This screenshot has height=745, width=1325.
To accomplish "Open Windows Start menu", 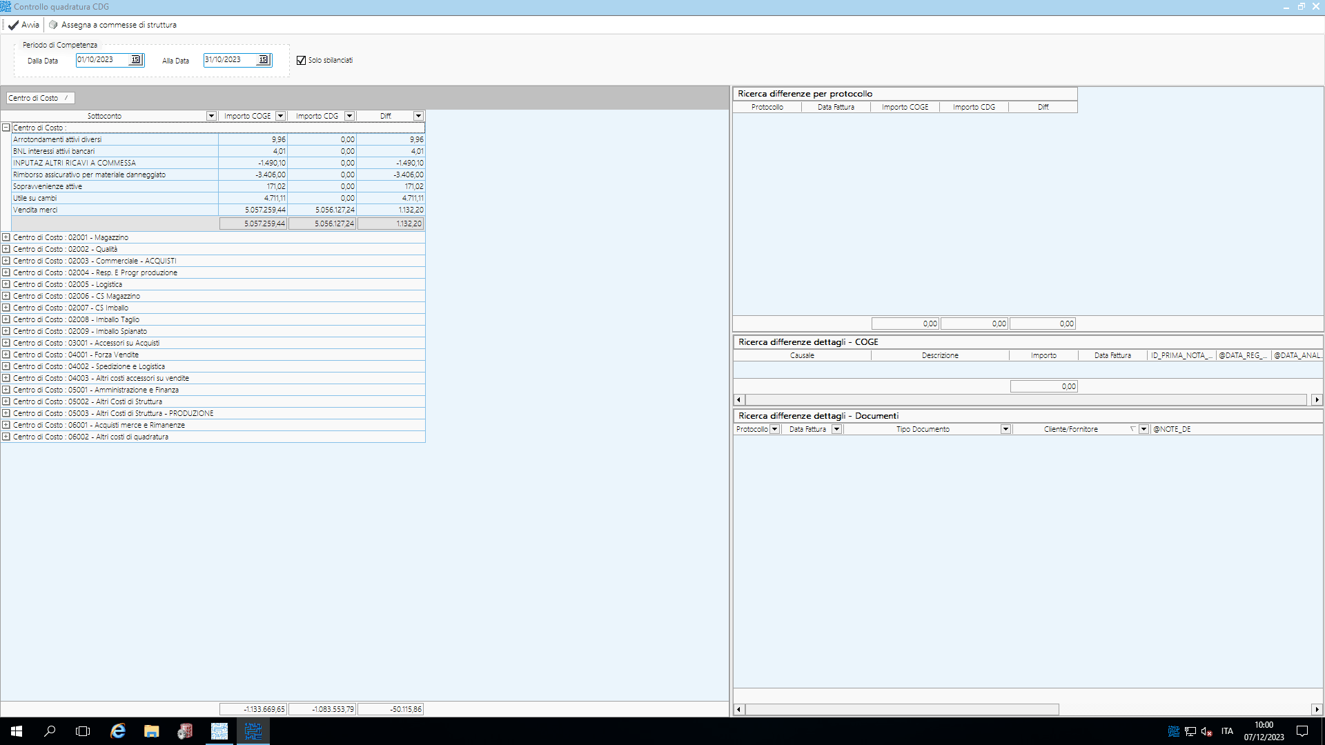I will (17, 731).
